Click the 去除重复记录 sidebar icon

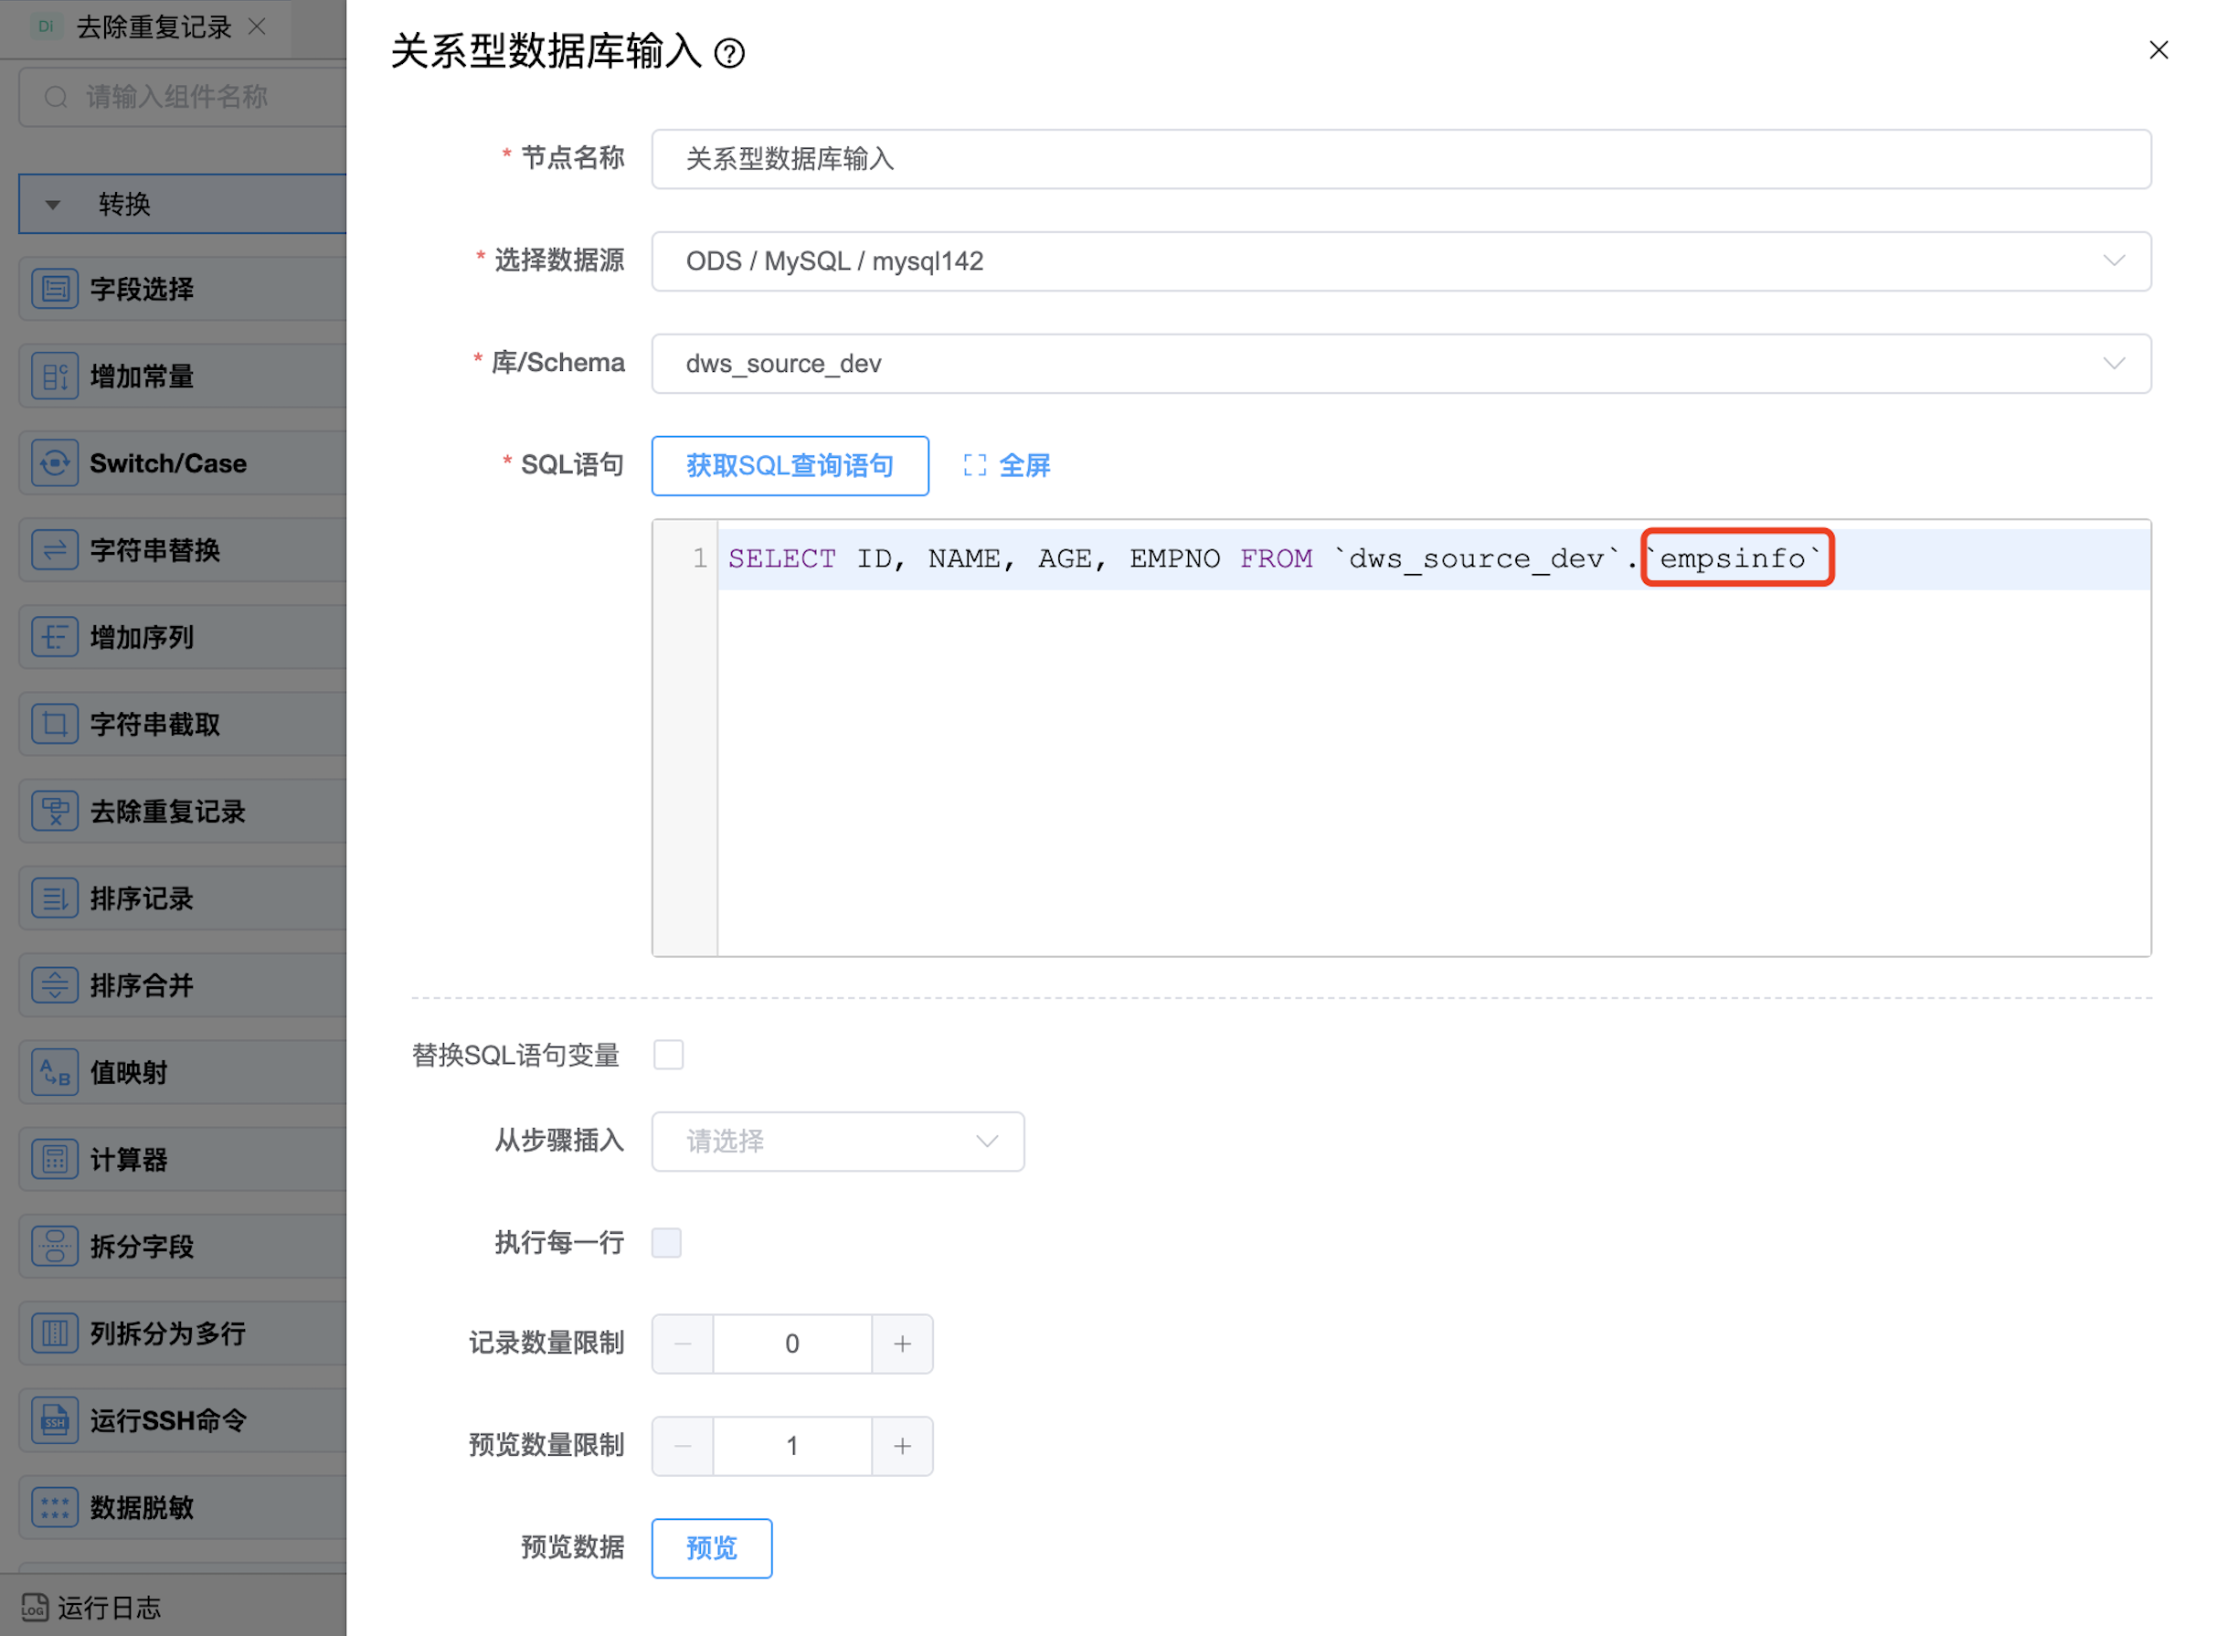[55, 812]
